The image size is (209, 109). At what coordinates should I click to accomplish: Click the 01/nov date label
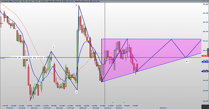[x=108, y=108]
